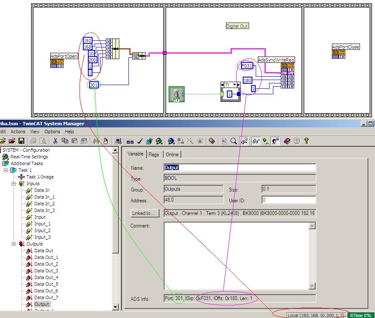Open the case structure selector dropdown arrow
375x318 pixels.
click(x=234, y=85)
